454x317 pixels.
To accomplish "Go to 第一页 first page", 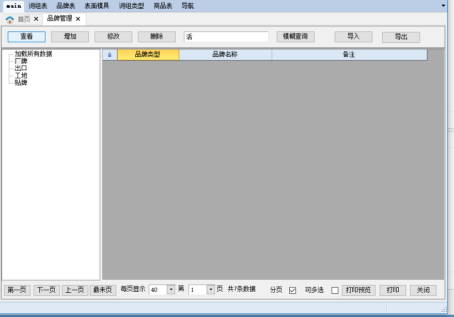I will (17, 290).
